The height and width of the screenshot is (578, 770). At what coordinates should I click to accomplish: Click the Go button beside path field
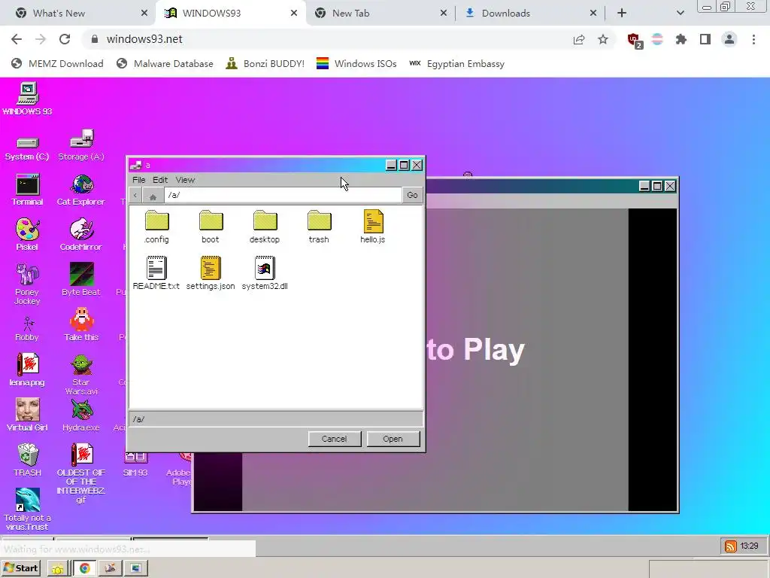pyautogui.click(x=413, y=195)
